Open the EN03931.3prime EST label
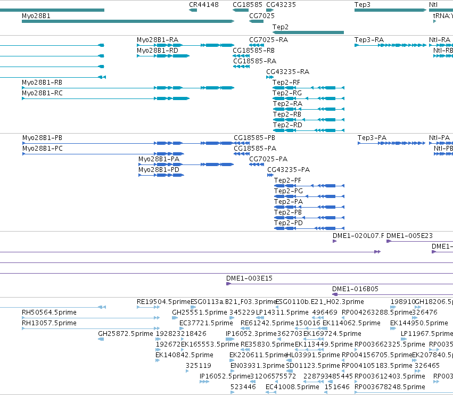Screen dimensions: 453x395 (258, 366)
